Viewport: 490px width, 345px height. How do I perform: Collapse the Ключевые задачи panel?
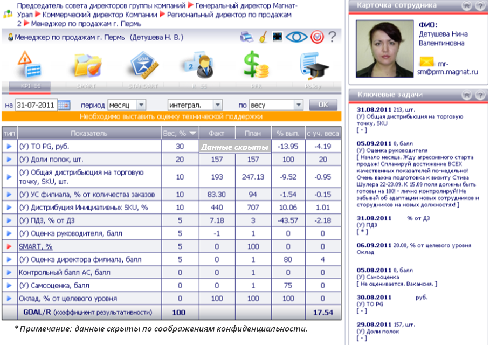click(x=466, y=95)
